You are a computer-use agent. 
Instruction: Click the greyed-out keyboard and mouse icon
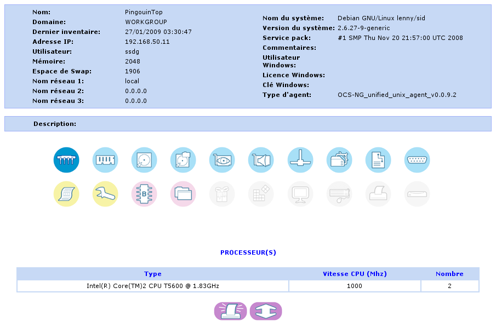point(339,194)
